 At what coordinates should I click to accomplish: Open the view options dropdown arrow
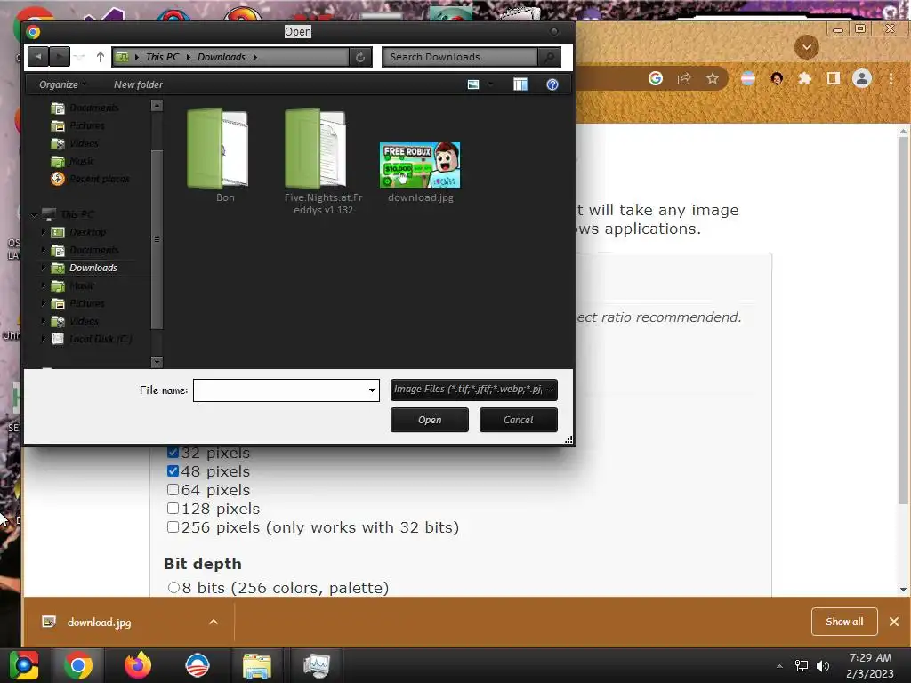pyautogui.click(x=491, y=84)
